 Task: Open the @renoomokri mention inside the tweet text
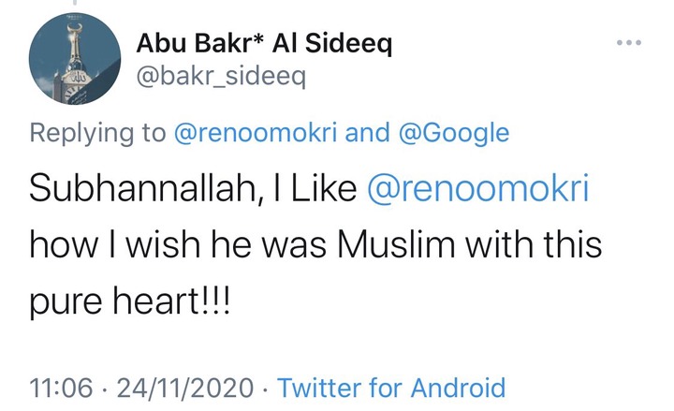477,188
